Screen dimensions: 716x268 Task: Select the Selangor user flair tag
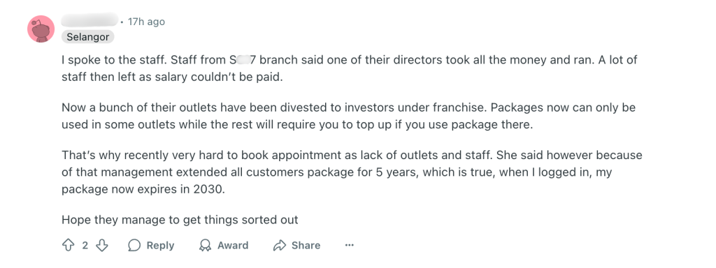pyautogui.click(x=87, y=37)
